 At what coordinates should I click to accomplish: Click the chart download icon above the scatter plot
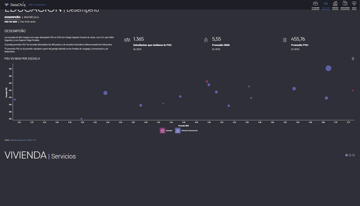click(x=353, y=59)
